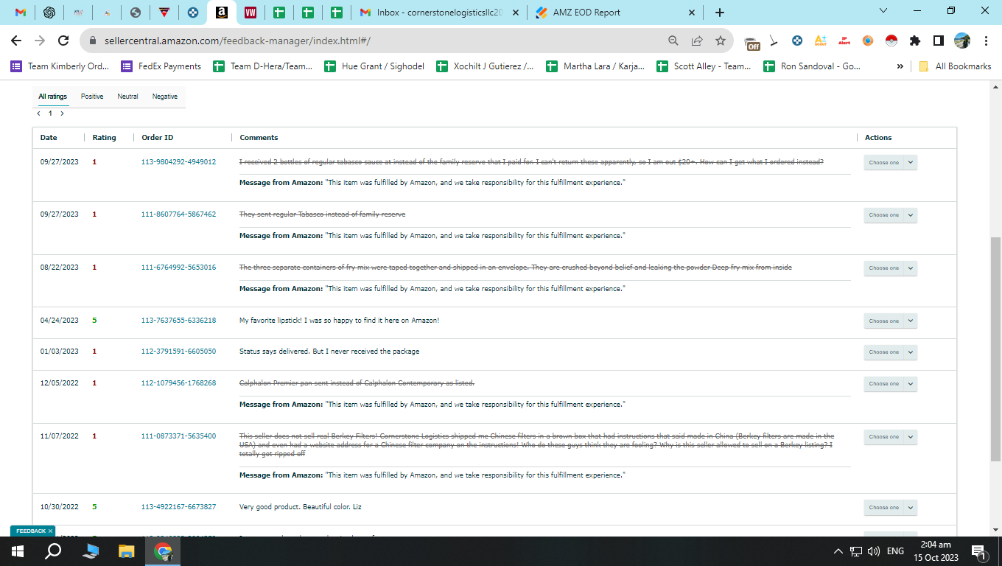Show hidden system tray icons
Image resolution: width=1002 pixels, height=566 pixels.
click(838, 551)
